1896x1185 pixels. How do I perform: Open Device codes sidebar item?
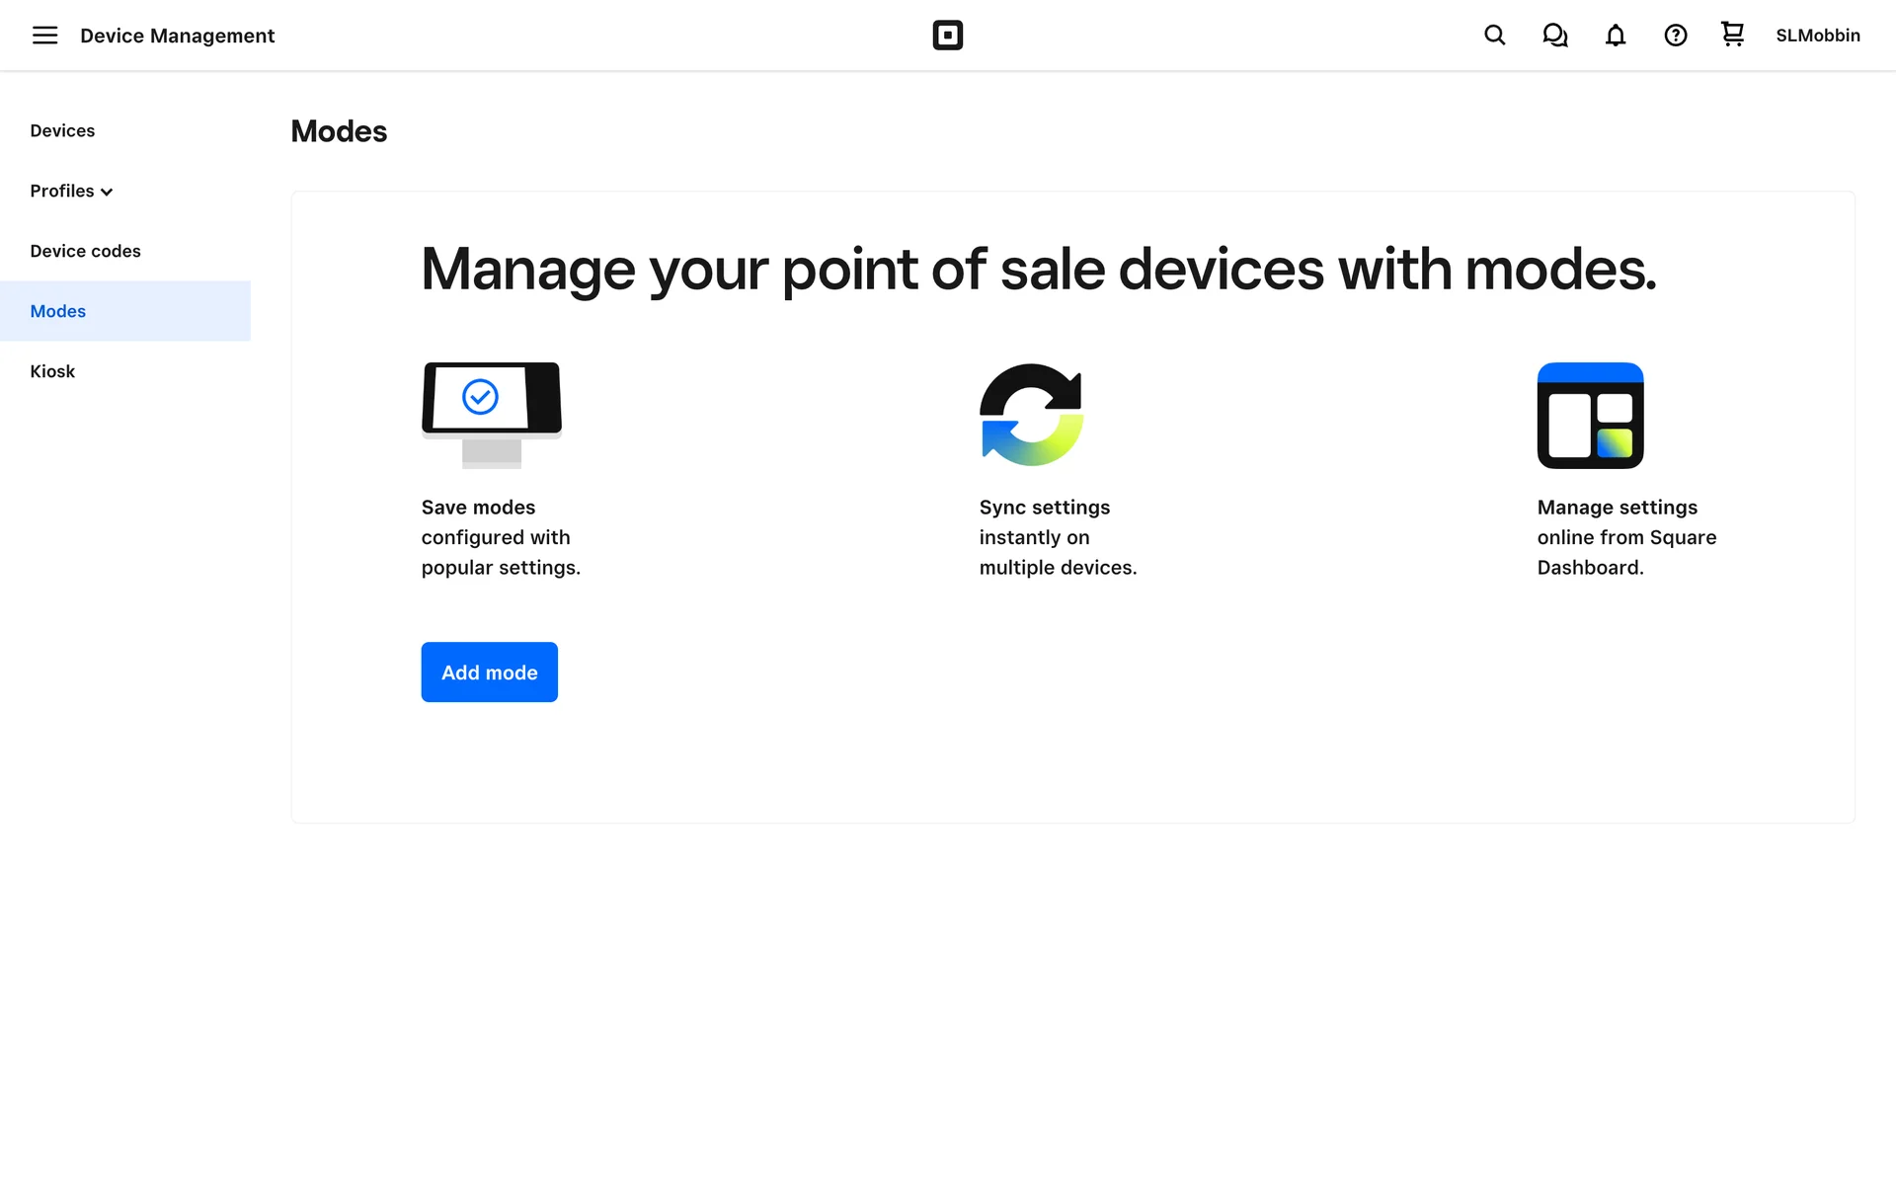(x=85, y=251)
